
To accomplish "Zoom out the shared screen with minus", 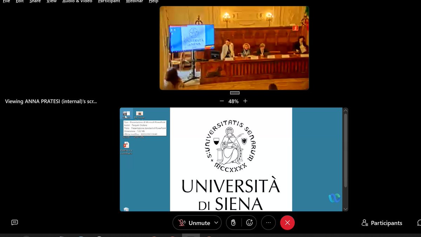I will (x=222, y=101).
